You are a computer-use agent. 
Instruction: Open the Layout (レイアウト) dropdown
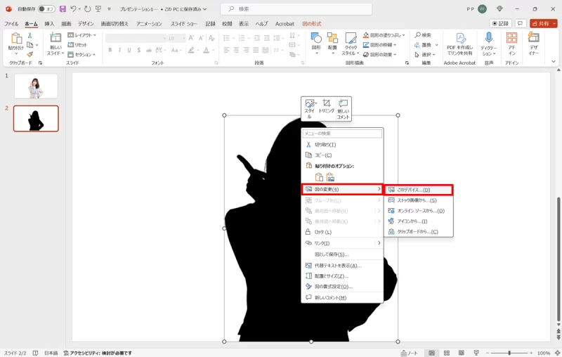click(84, 34)
